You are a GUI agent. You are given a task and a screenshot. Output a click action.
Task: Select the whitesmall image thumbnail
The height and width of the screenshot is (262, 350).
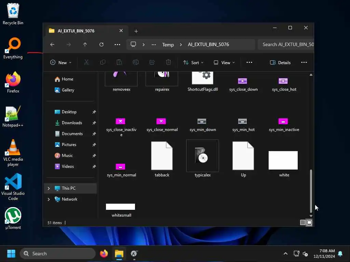click(x=121, y=210)
